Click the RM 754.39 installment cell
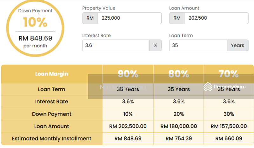Image resolution: width=254 pixels, height=148 pixels. (179, 139)
